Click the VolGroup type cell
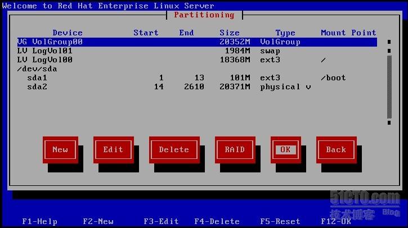The height and width of the screenshot is (228, 408). pos(280,42)
